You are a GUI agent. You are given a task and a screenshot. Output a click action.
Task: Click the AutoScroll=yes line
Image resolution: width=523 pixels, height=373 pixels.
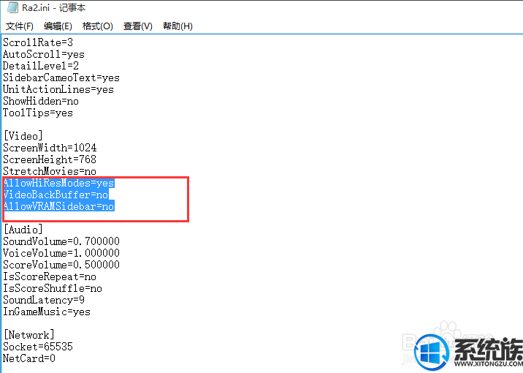pyautogui.click(x=44, y=54)
